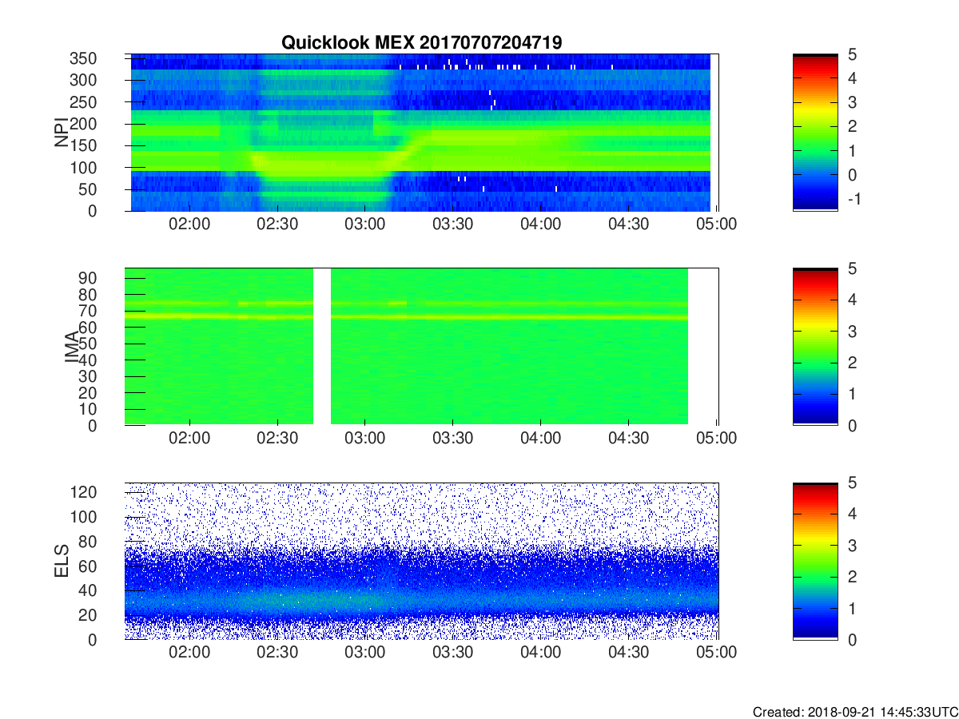Click the '3' label on NPI color bar

[852, 102]
